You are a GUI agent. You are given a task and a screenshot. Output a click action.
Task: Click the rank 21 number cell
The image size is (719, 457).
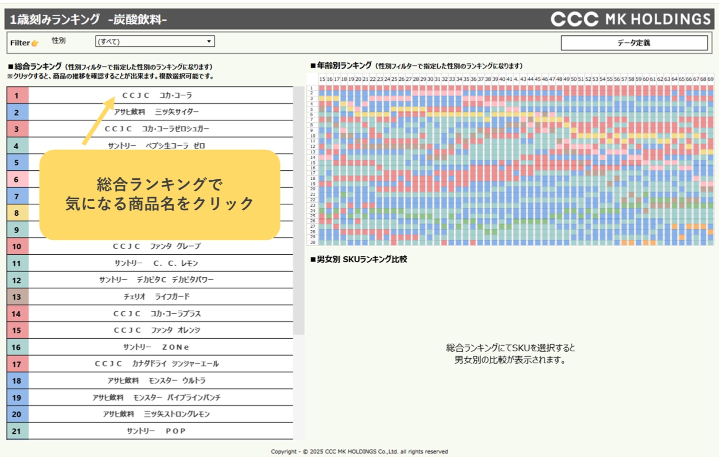click(x=17, y=431)
